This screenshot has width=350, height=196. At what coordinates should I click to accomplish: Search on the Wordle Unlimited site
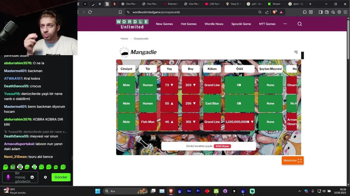[x=300, y=24]
